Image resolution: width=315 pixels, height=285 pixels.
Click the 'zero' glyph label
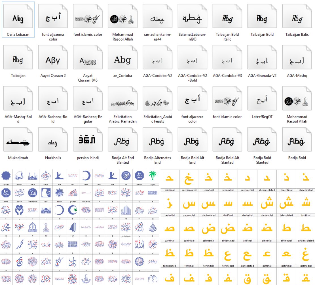(46, 184)
